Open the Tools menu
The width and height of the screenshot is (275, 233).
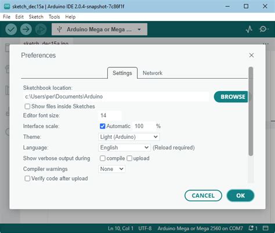pyautogui.click(x=54, y=17)
